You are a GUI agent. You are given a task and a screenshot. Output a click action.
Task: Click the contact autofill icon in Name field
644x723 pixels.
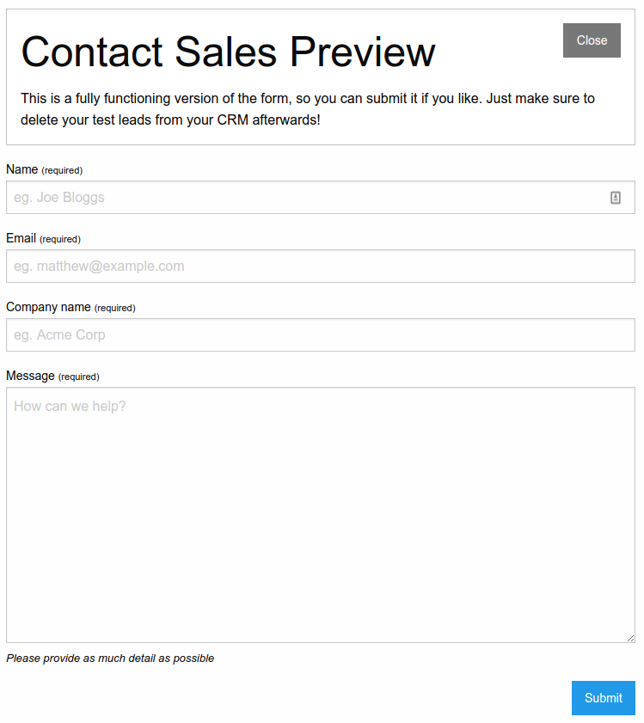(x=616, y=198)
